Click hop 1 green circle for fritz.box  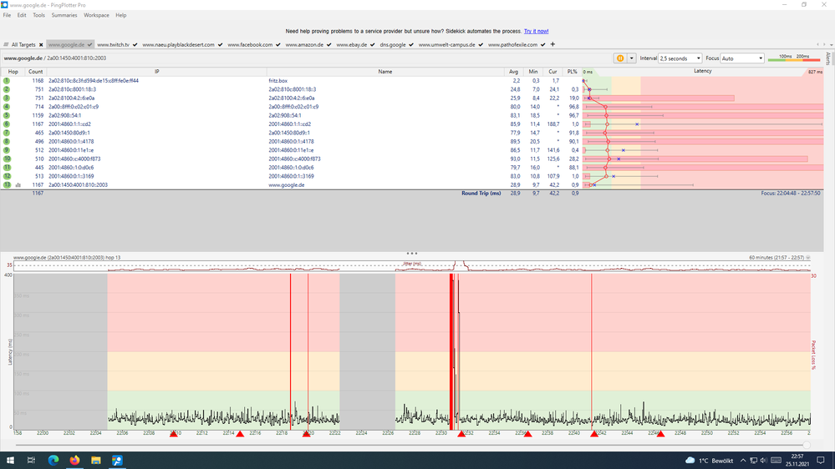[x=7, y=81]
